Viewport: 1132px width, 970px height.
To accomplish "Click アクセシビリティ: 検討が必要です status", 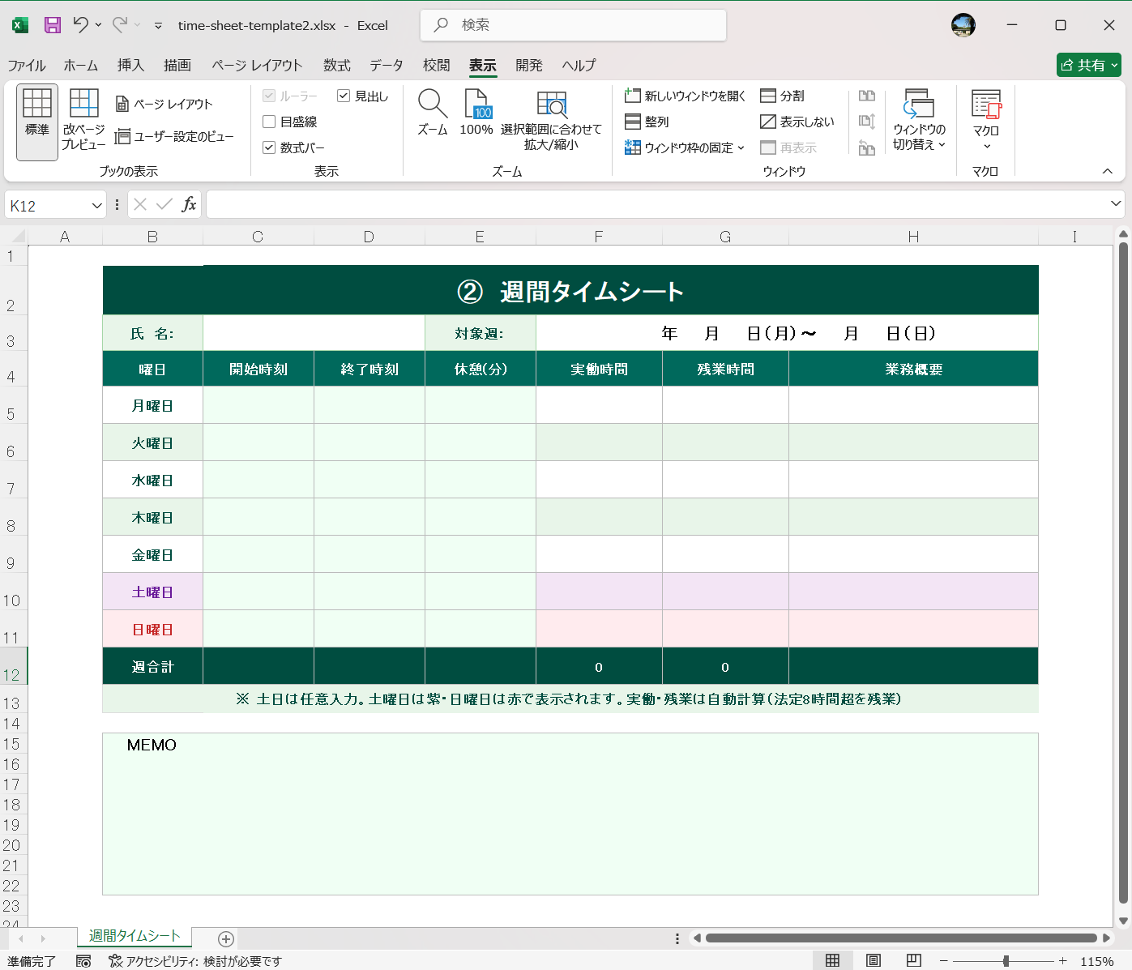I will pyautogui.click(x=195, y=961).
